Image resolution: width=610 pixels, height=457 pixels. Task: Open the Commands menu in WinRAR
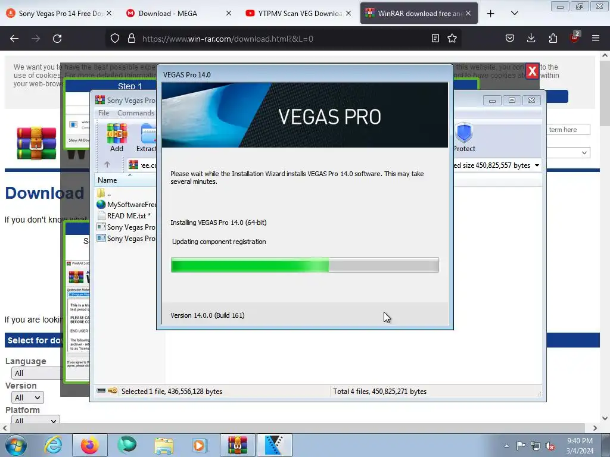pyautogui.click(x=136, y=113)
